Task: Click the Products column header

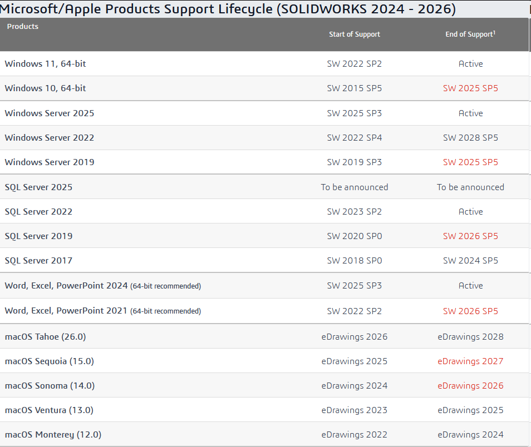Action: click(x=23, y=26)
